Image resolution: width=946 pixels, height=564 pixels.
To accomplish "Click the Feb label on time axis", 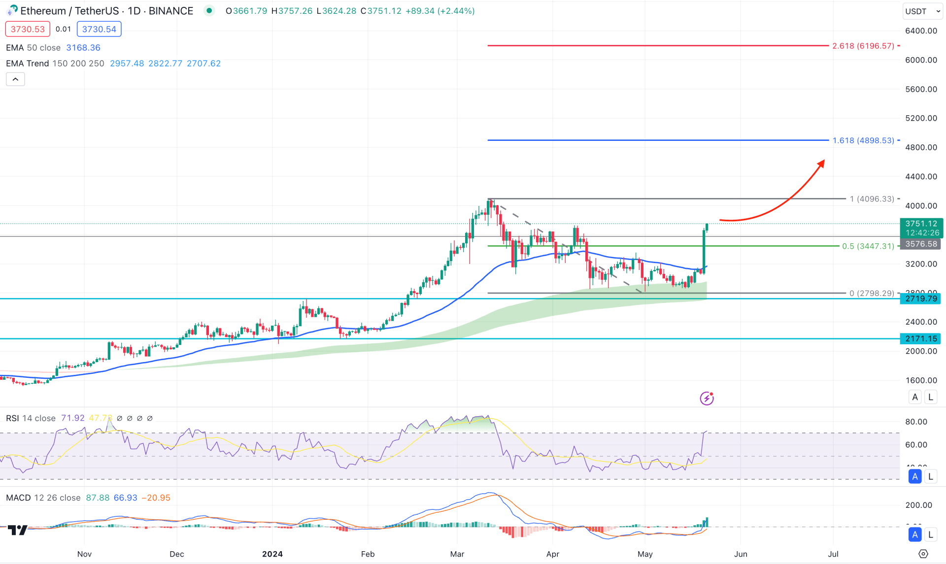I will [x=368, y=554].
